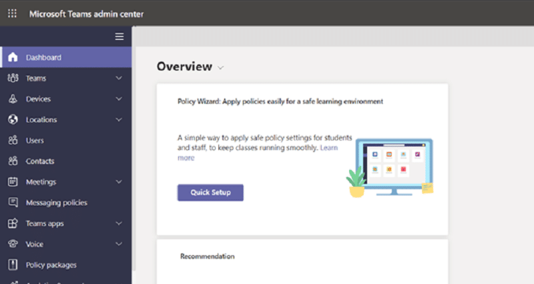Expand the Voice menu chevron

tap(119, 244)
